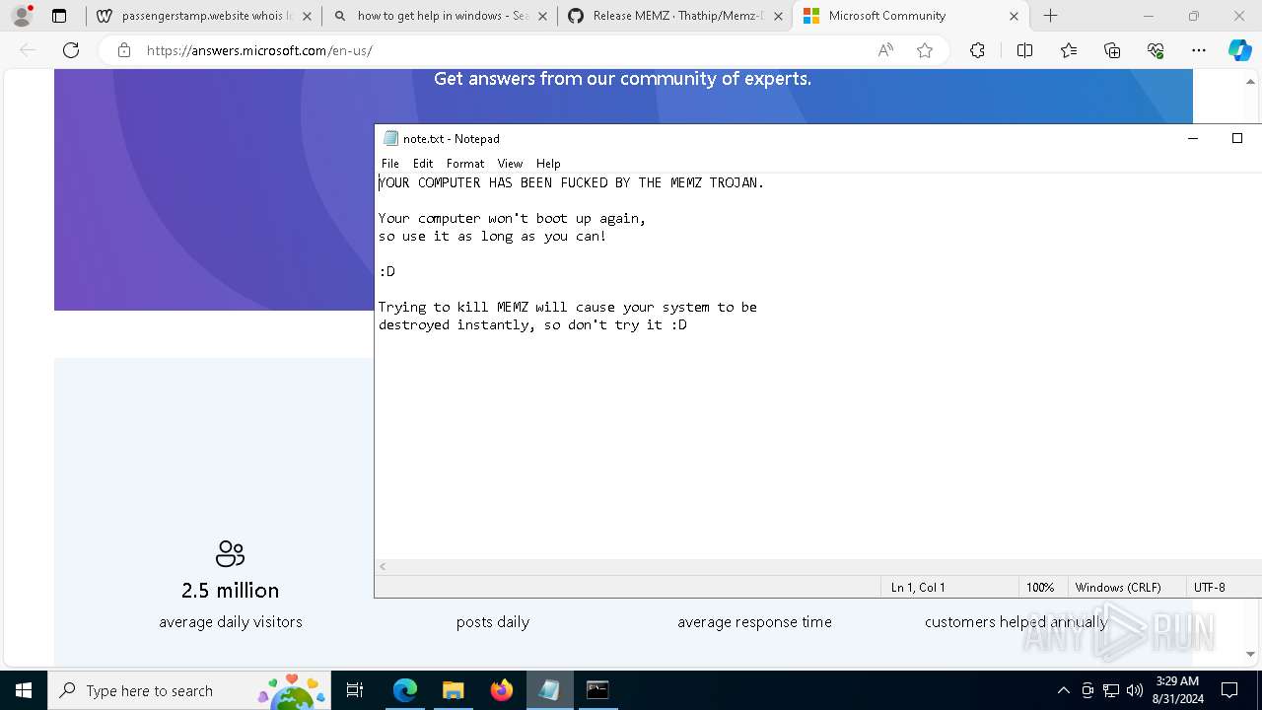
Task: Click the taskbar search box
Action: (189, 690)
